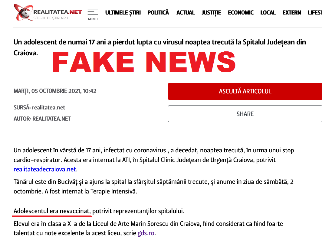
Task: Select ACTUAL in the navigation bar
Action: pyautogui.click(x=186, y=12)
